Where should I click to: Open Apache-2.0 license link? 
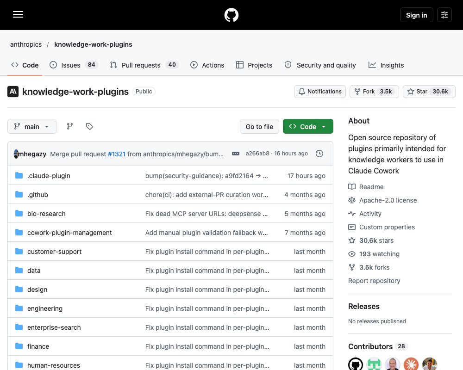coord(388,200)
